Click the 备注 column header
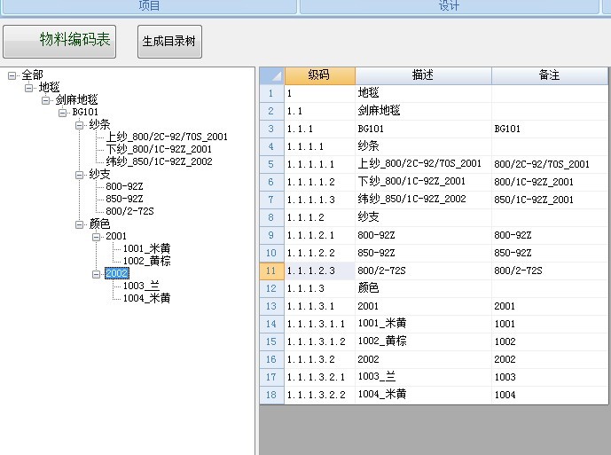 [550, 75]
